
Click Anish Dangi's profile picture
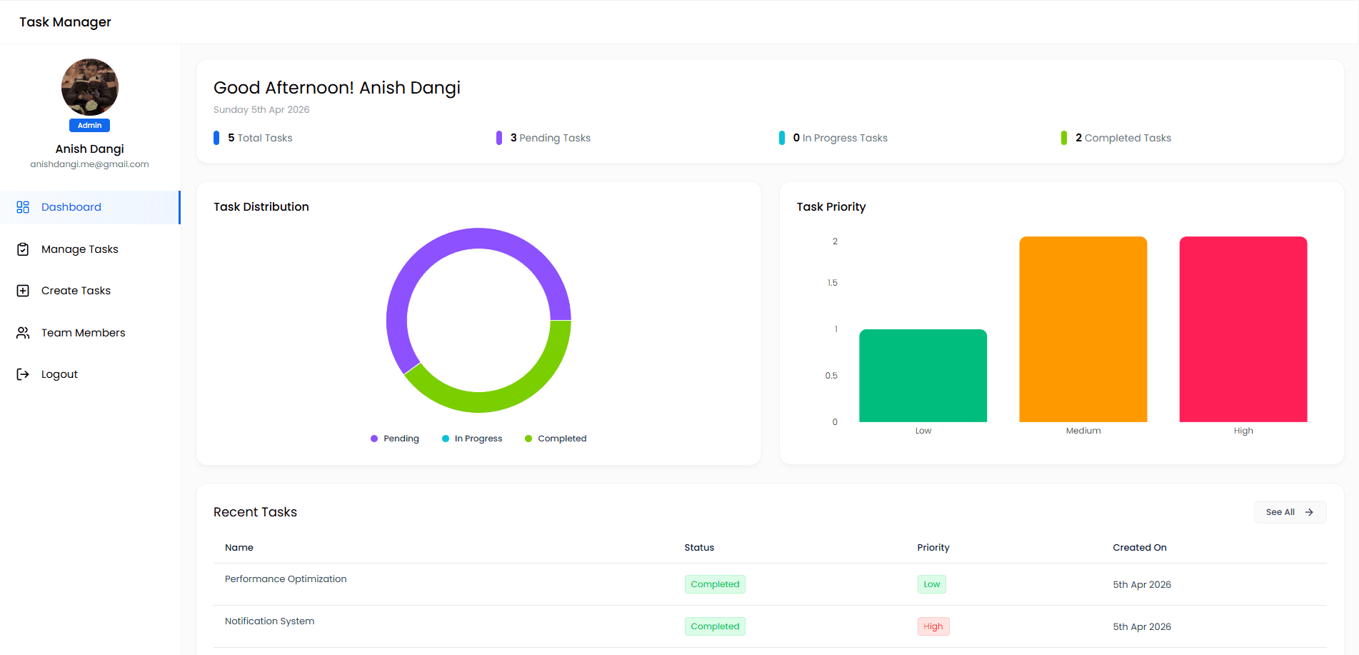click(x=90, y=87)
